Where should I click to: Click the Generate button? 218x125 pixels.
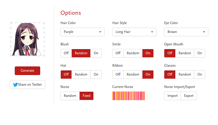pos(27,71)
